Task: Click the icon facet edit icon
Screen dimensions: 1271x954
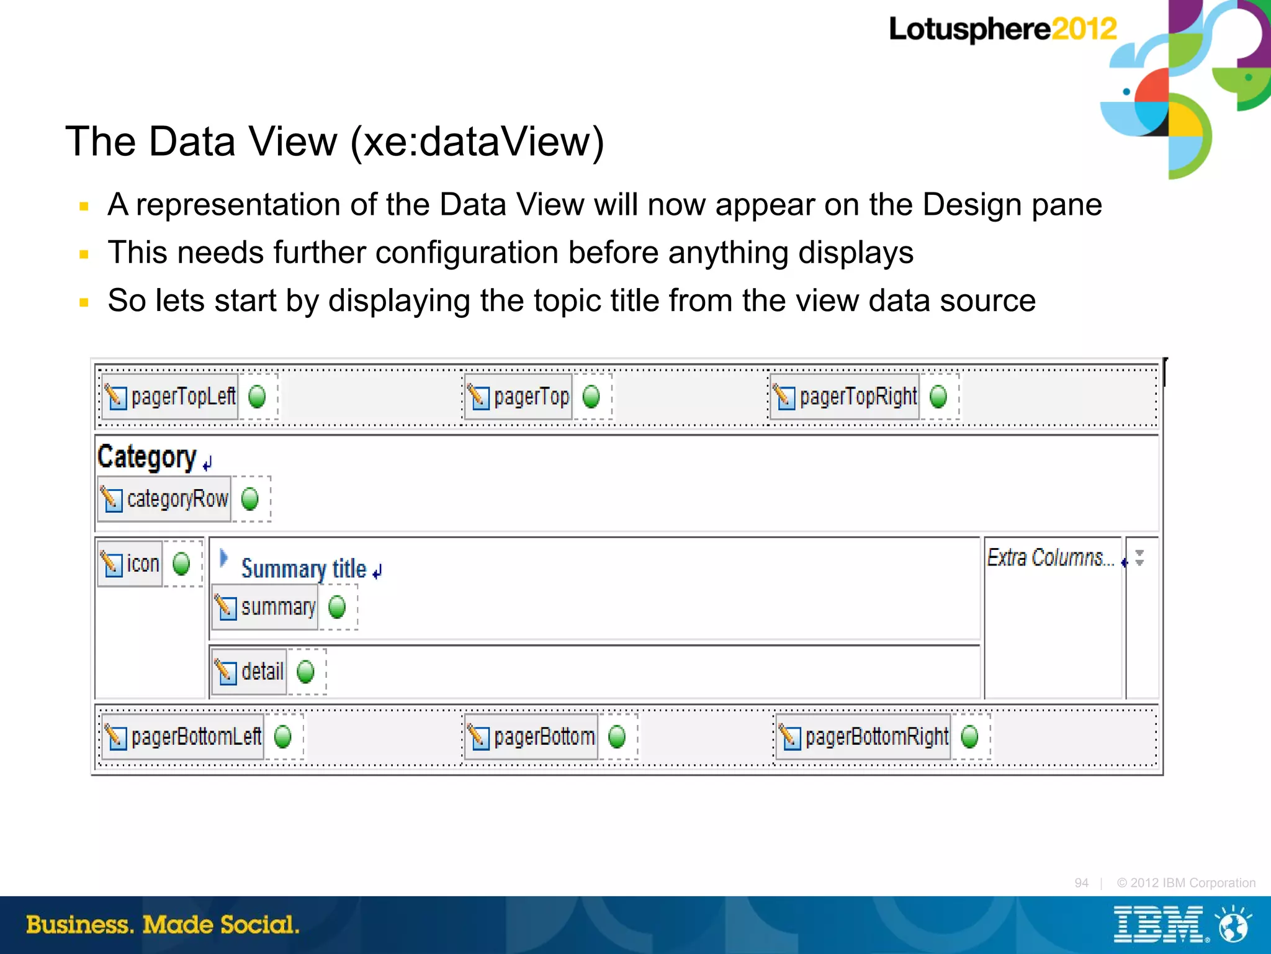Action: pos(112,564)
